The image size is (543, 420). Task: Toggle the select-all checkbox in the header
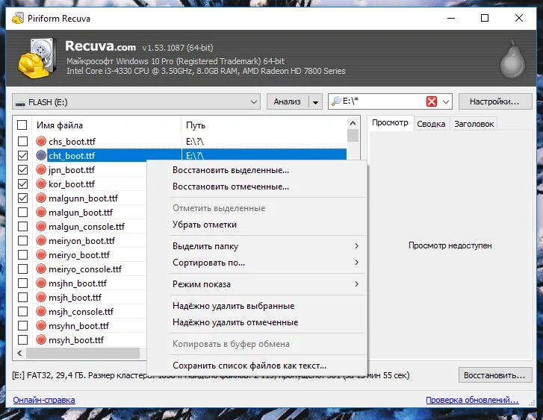(x=22, y=125)
